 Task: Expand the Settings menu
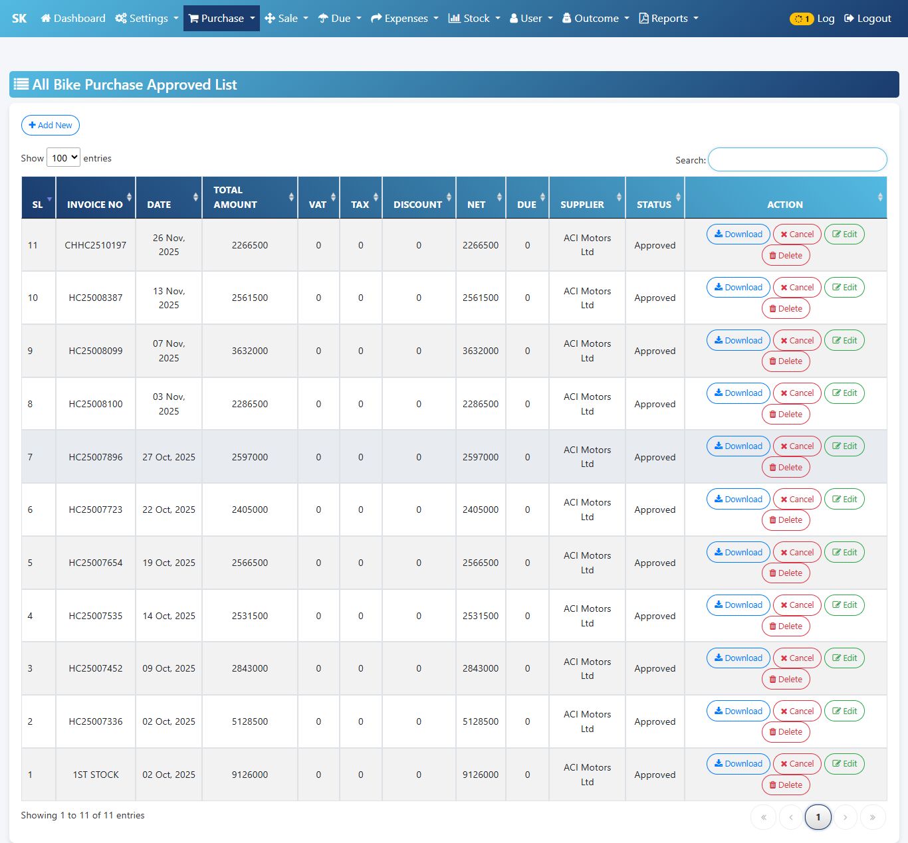tap(146, 18)
